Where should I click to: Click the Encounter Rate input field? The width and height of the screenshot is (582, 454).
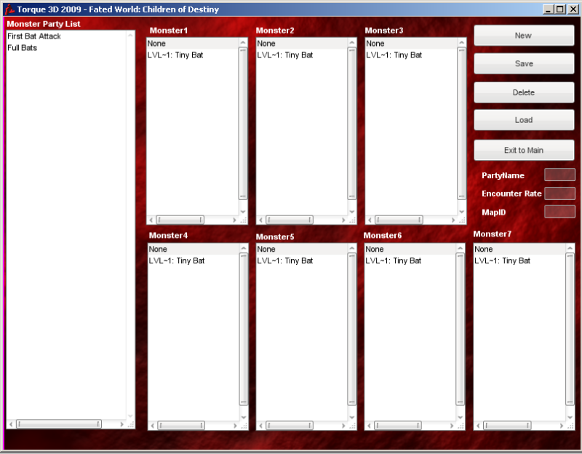tap(559, 194)
